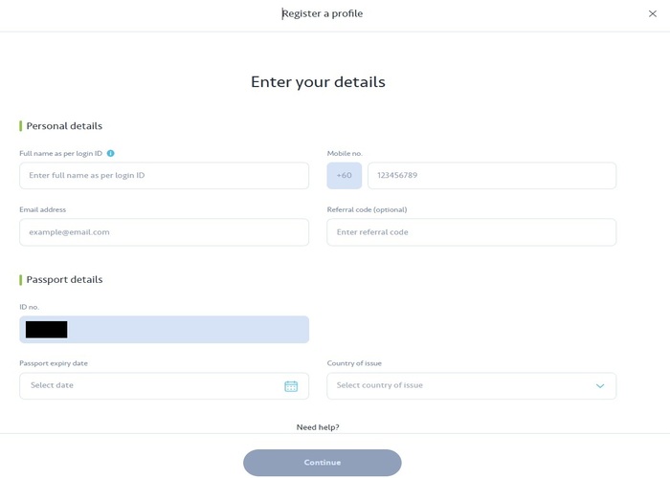Viewport: 670px width, 478px height.
Task: Click the Personal details section heading
Action: pos(64,126)
